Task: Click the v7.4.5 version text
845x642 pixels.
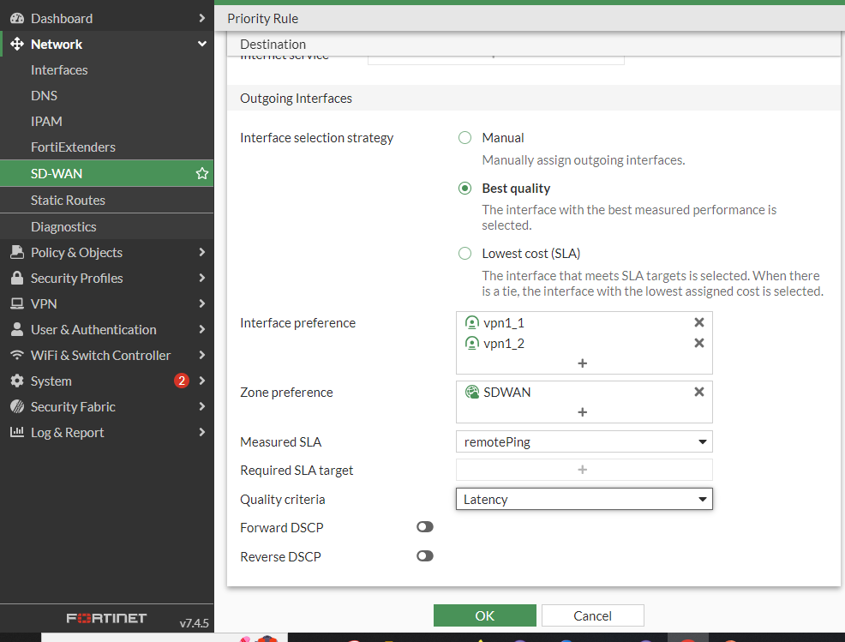Action: coord(194,623)
